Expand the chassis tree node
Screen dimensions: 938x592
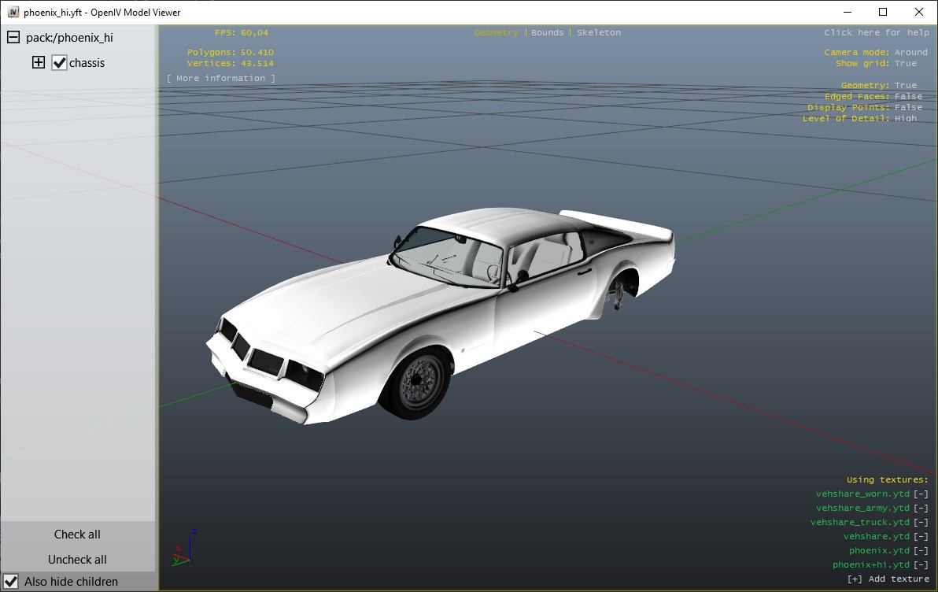click(x=39, y=62)
